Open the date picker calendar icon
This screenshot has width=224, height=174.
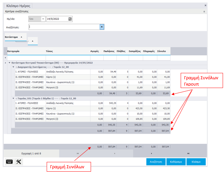click(70, 19)
